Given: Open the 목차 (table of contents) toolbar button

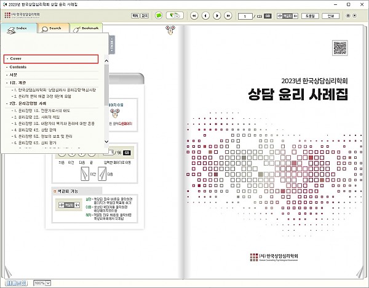Looking at the screenshot, I should 135,16.
